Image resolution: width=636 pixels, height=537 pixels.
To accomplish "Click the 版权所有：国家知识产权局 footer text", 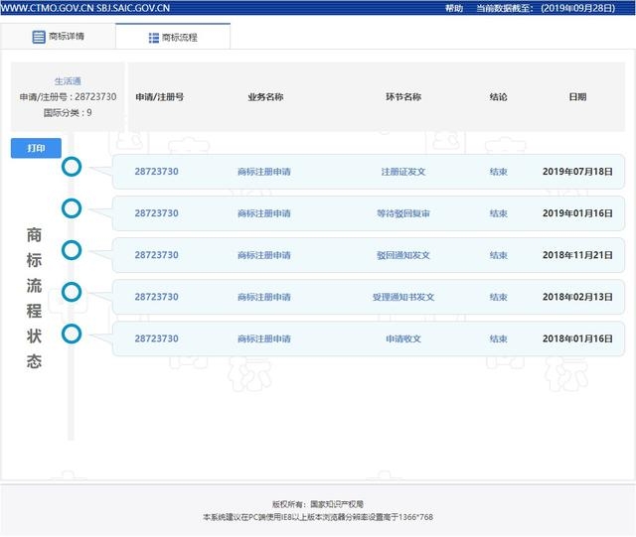I will 318,504.
